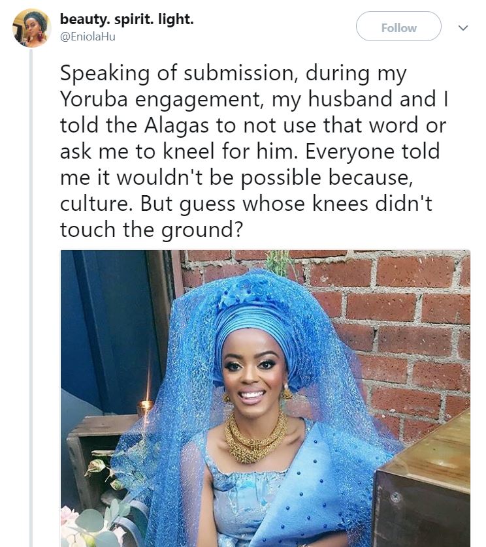
Task: Click the gold necklace in the photo
Action: point(255,435)
